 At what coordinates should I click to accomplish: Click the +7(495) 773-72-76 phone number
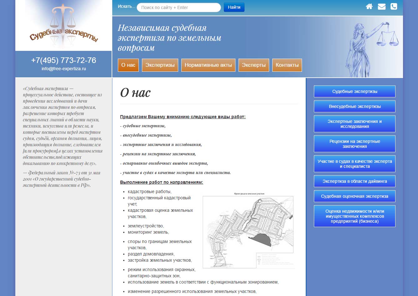click(x=63, y=60)
